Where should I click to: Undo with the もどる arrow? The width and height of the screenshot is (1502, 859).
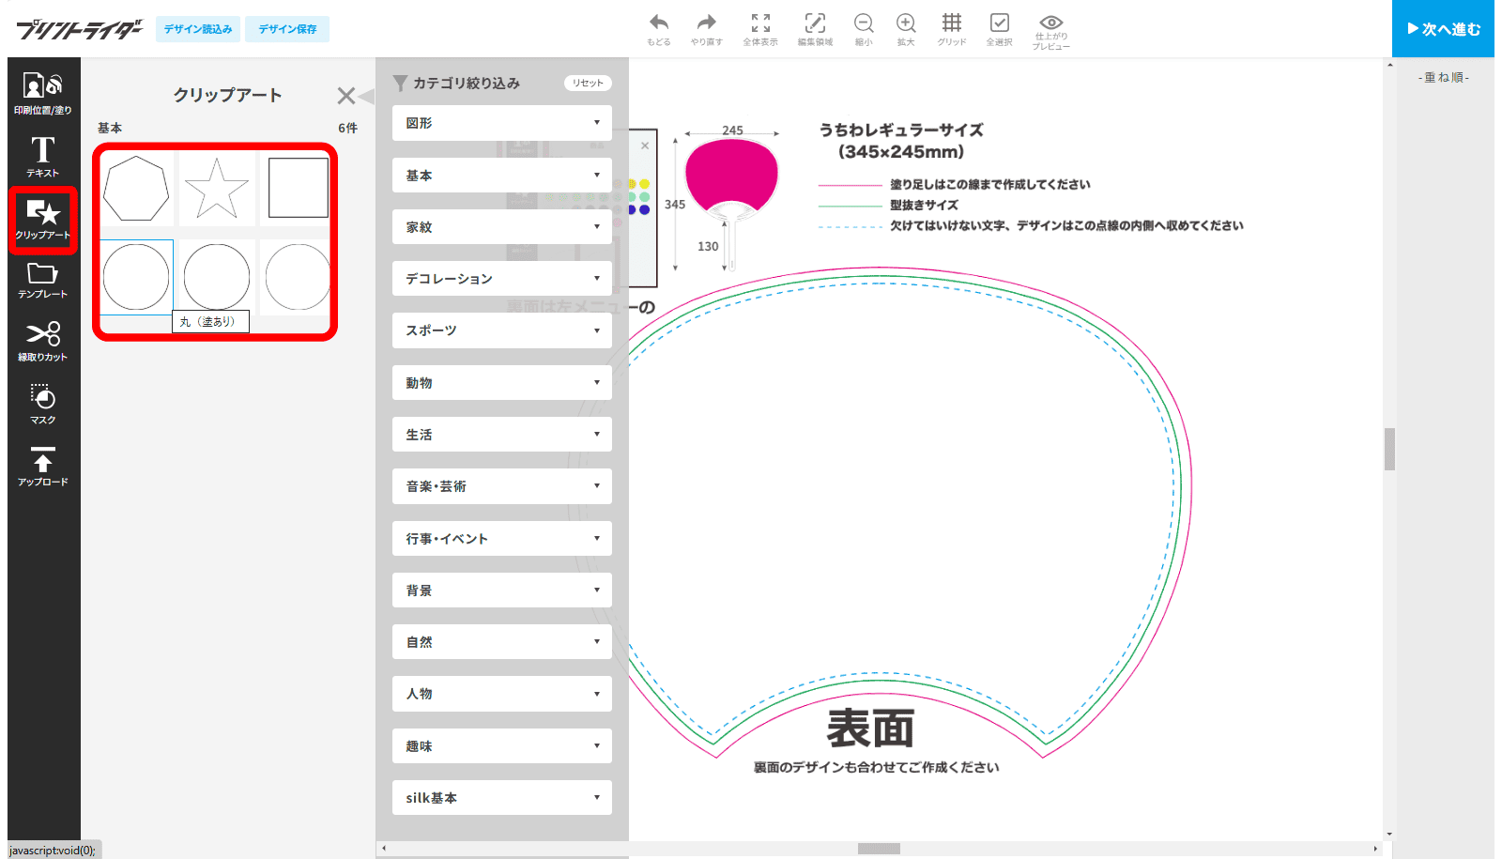659,29
